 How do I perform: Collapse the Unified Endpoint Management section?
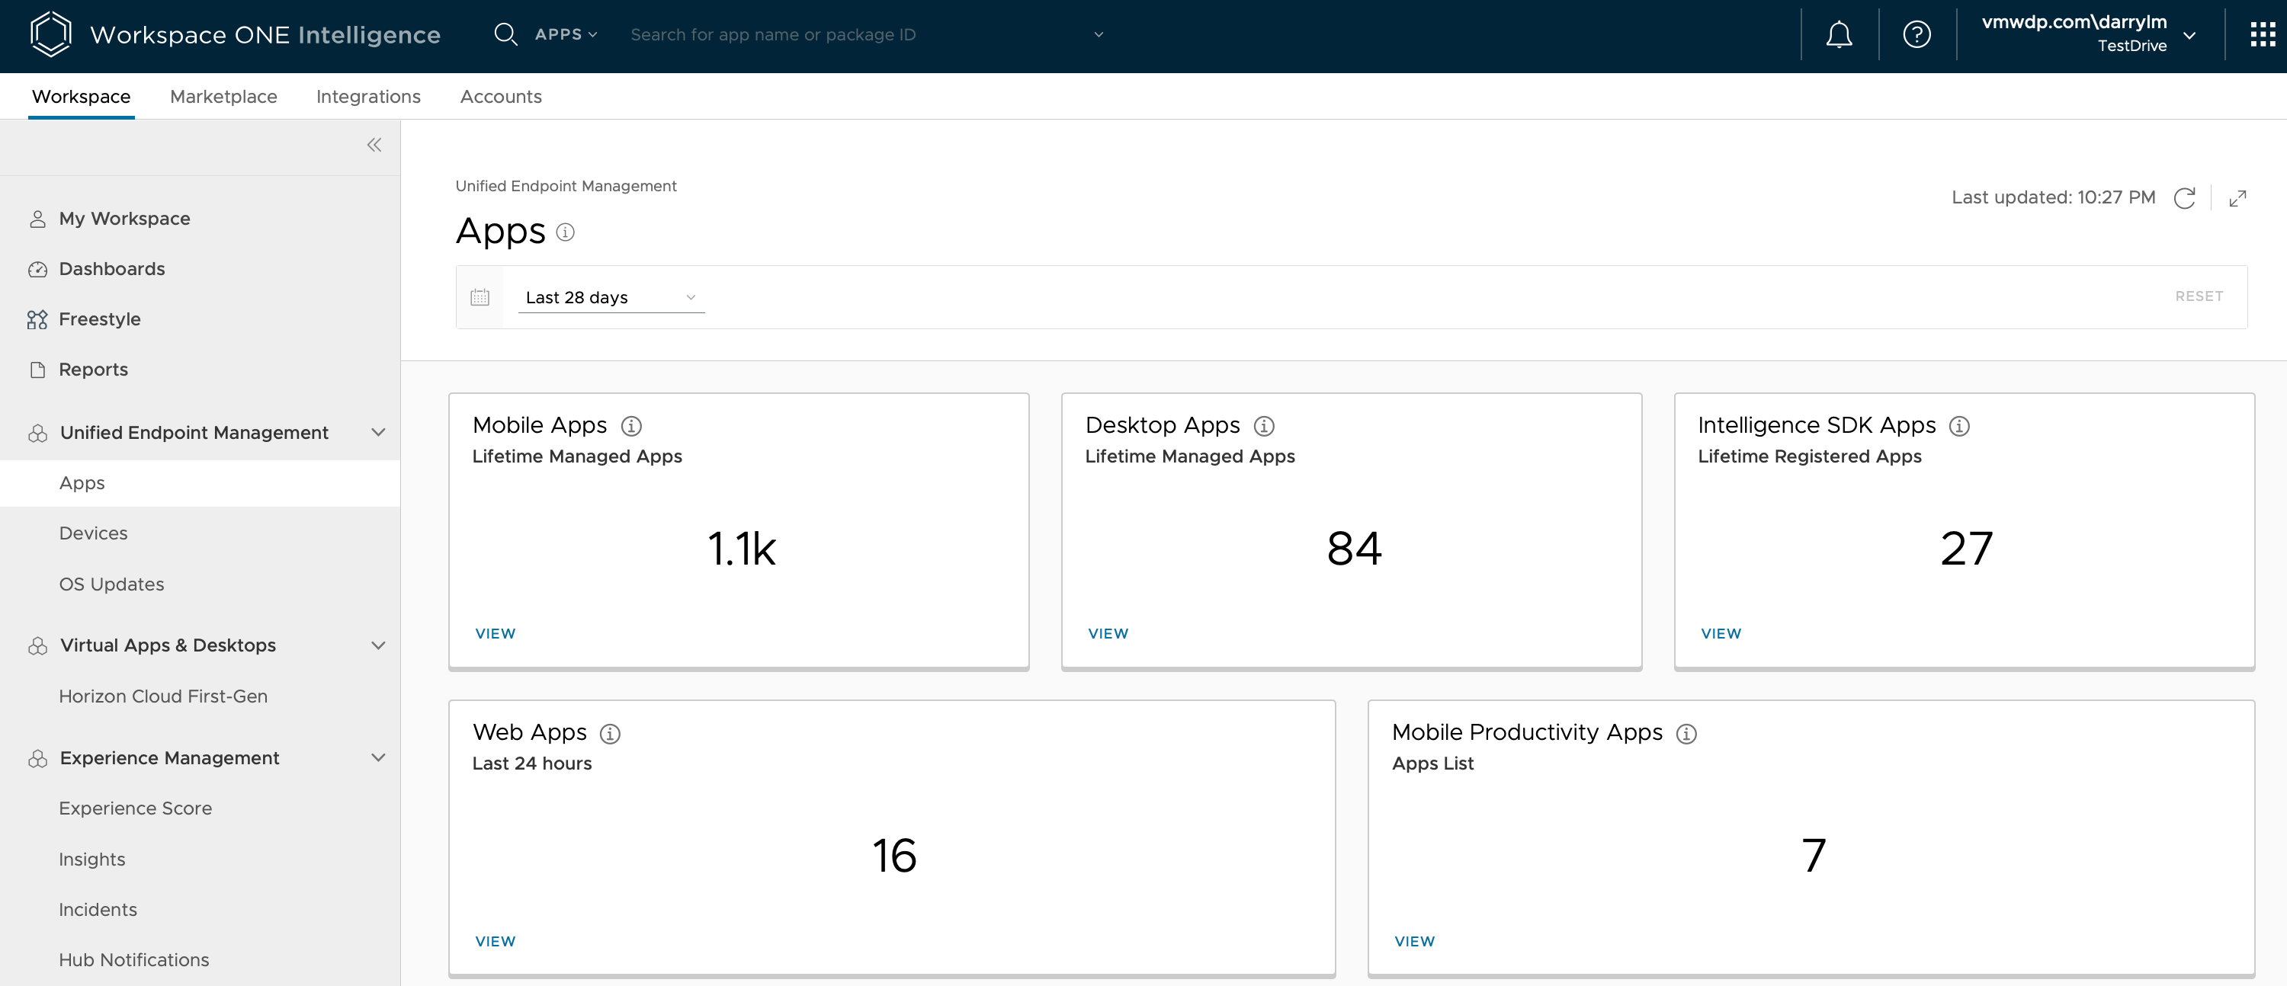click(x=378, y=432)
